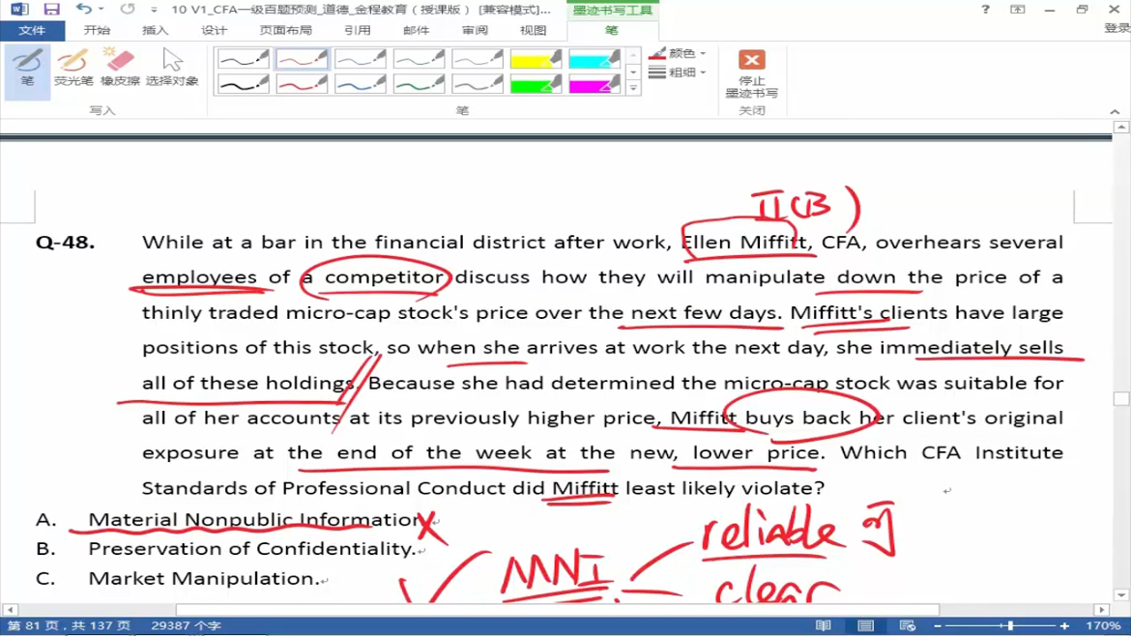This screenshot has width=1131, height=636.
Task: Switch to the 引用 References tab
Action: click(357, 30)
